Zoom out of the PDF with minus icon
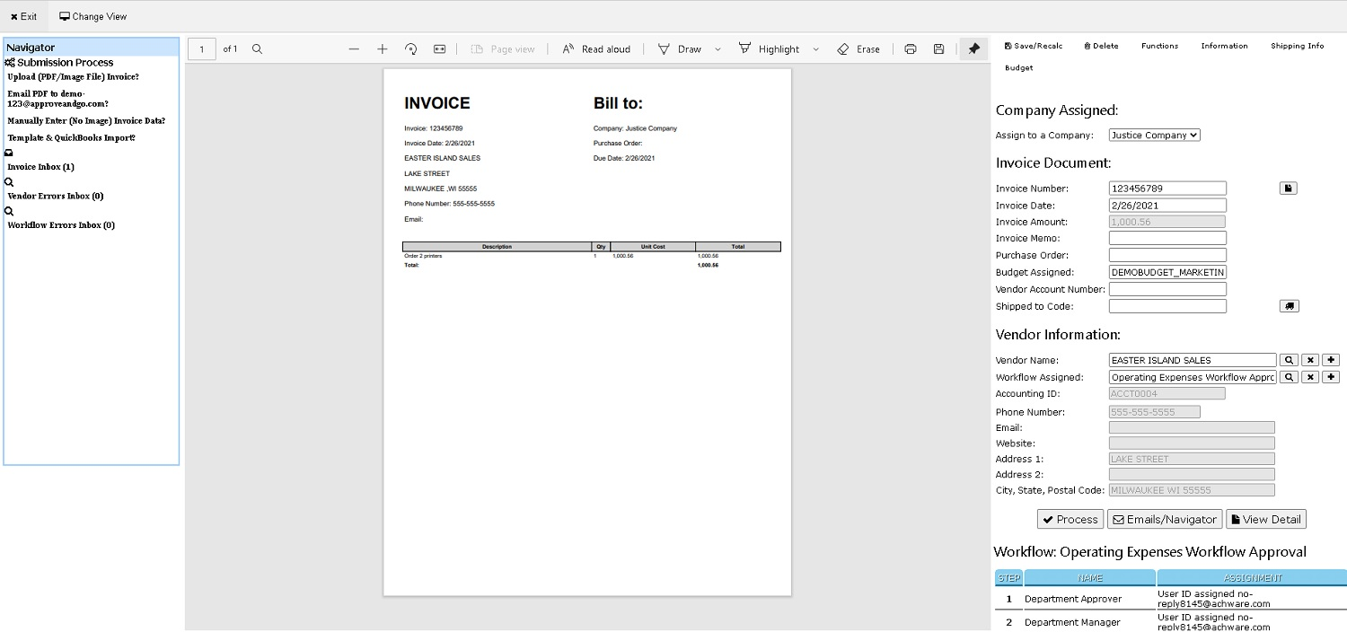Image resolution: width=1347 pixels, height=632 pixels. pos(354,49)
